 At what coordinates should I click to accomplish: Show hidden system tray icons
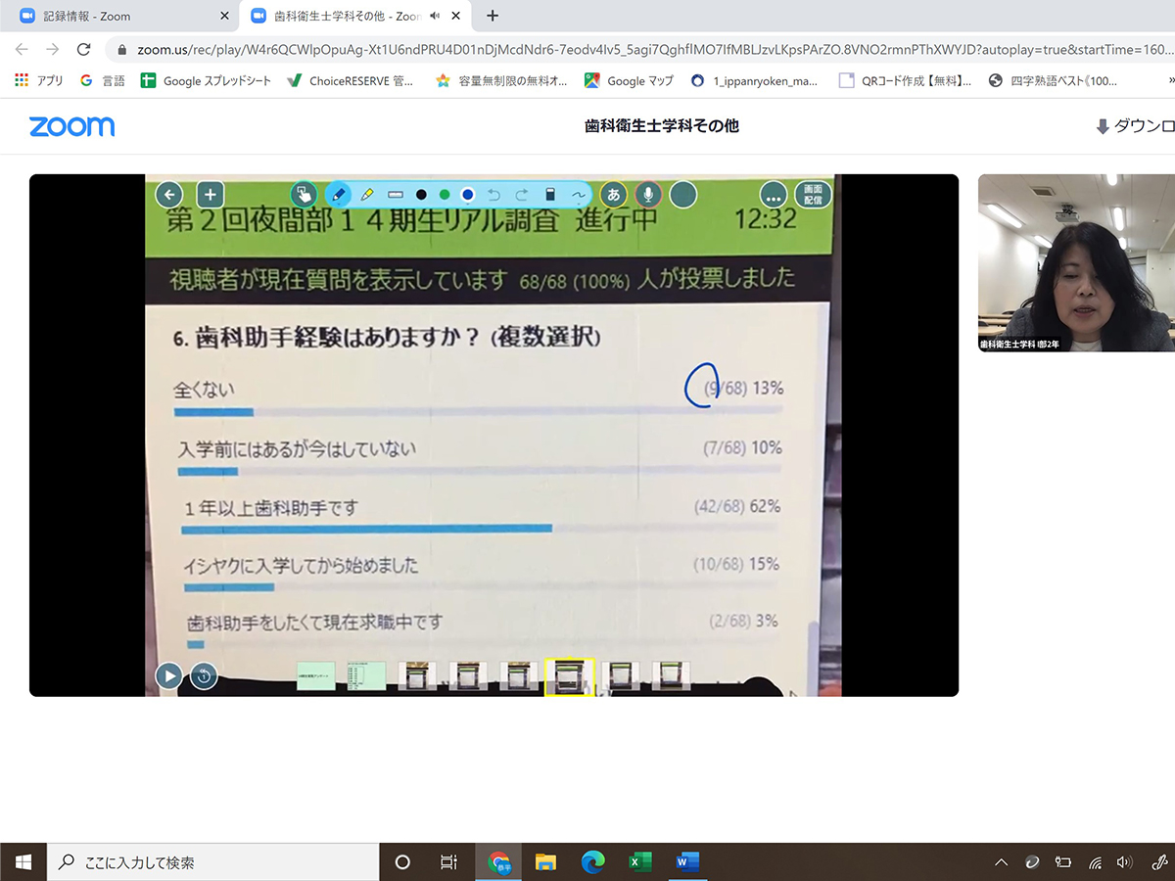pos(1001,862)
